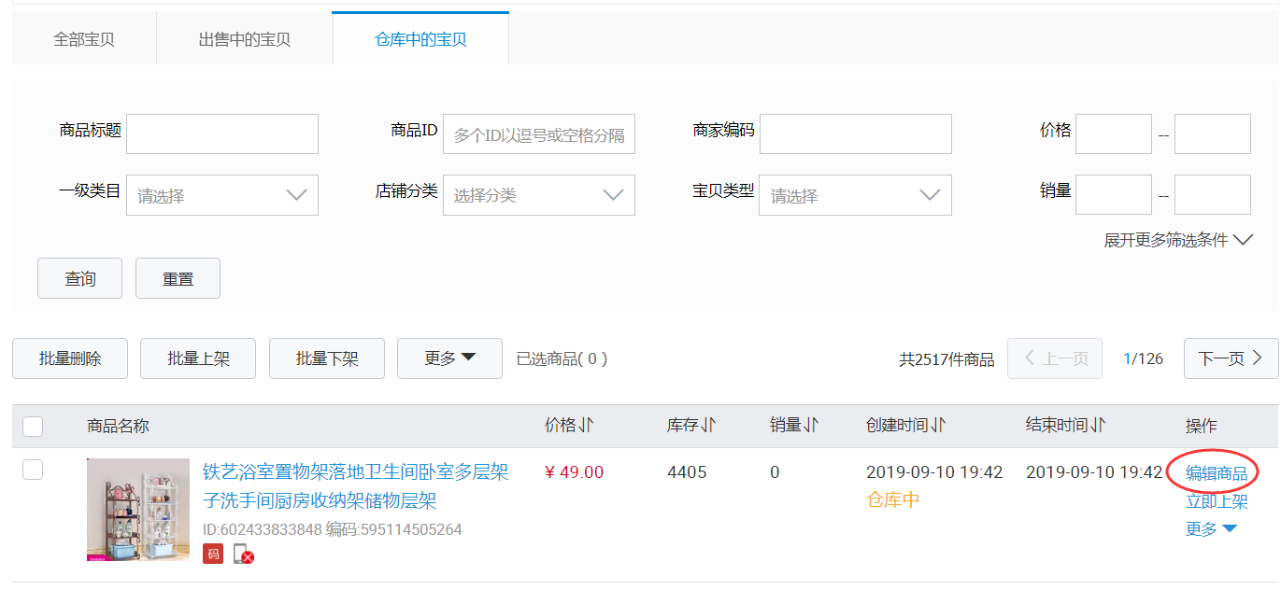Switch to the 出售中的宝贝 tab
1281x590 pixels.
click(x=244, y=39)
